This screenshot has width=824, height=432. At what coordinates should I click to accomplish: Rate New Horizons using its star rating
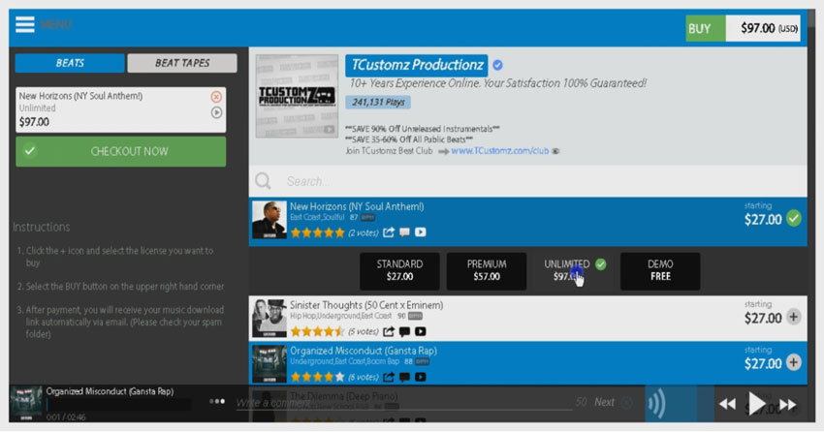(317, 232)
